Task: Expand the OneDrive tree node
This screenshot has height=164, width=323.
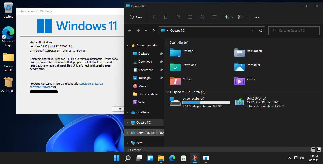Action: pyautogui.click(x=127, y=112)
